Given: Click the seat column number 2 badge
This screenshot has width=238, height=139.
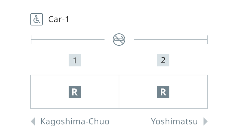Looking at the screenshot, I should [x=163, y=60].
